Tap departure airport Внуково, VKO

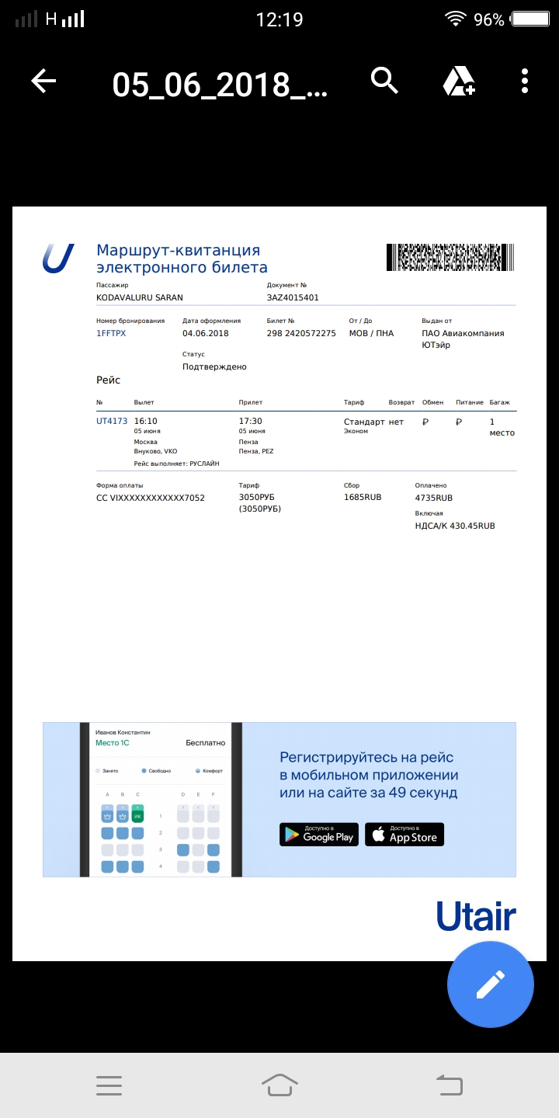pyautogui.click(x=155, y=451)
